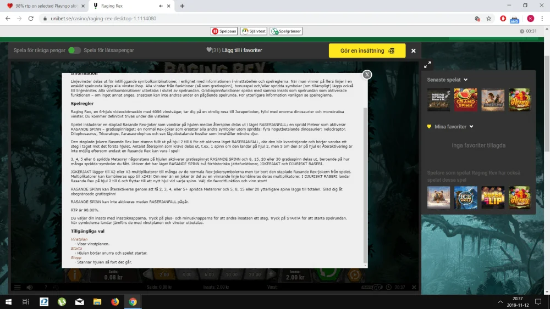Add game to favorites with heart icon
550x309 pixels.
[209, 50]
